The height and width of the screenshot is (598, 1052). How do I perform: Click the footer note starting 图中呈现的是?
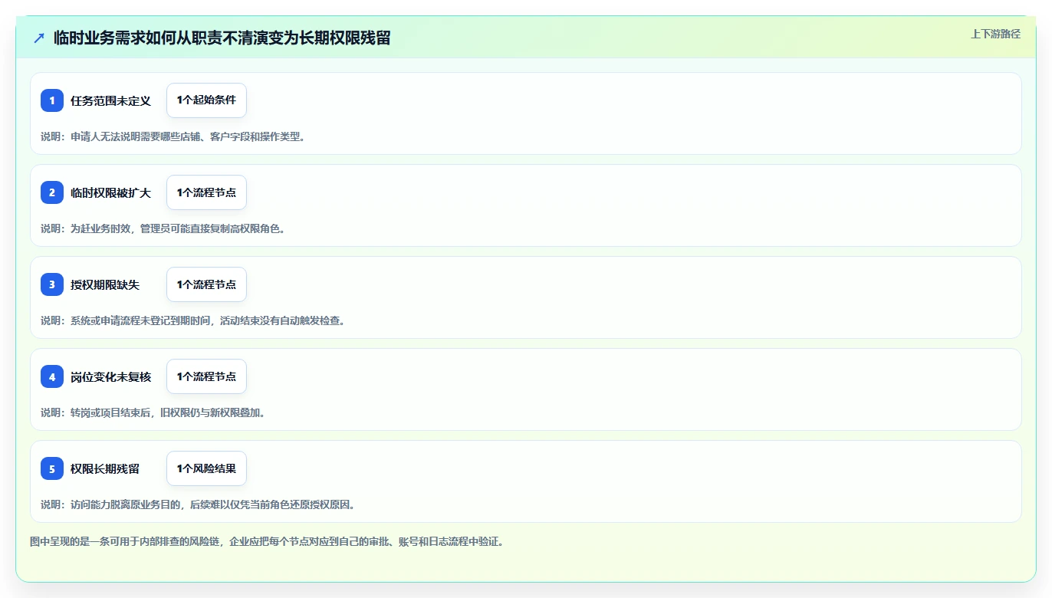click(266, 541)
